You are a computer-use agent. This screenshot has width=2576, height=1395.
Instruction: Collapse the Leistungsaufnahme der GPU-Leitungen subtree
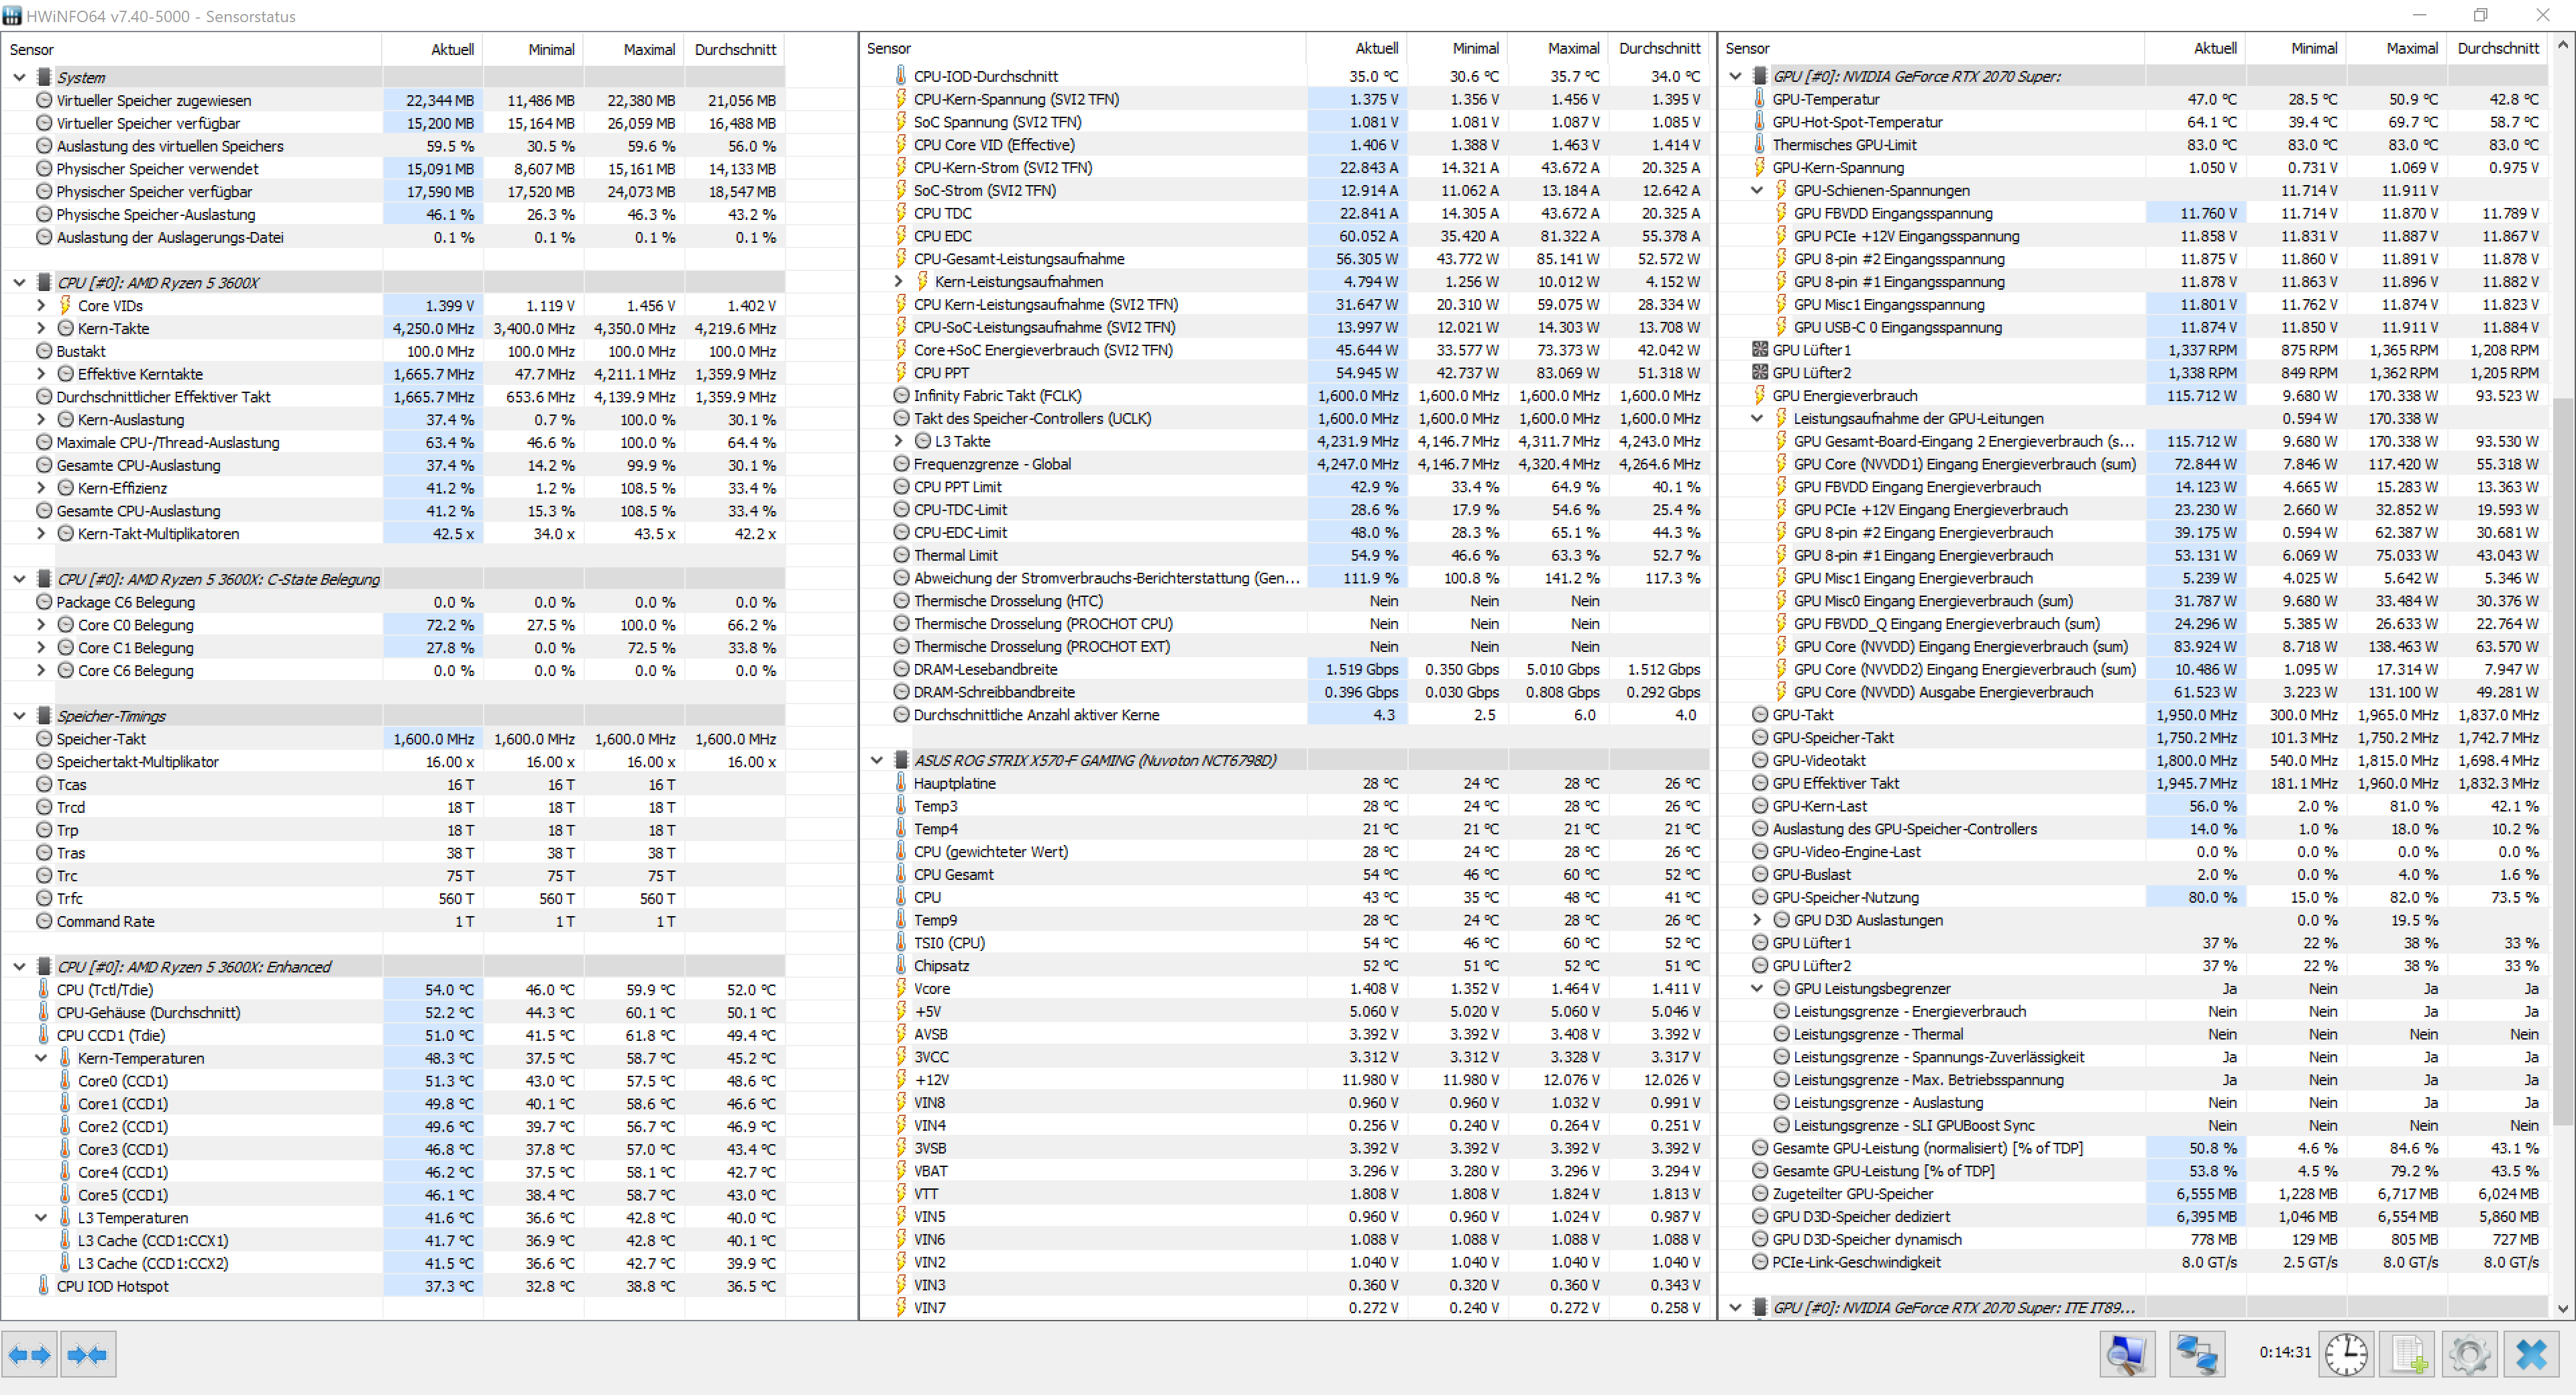pyautogui.click(x=1757, y=418)
